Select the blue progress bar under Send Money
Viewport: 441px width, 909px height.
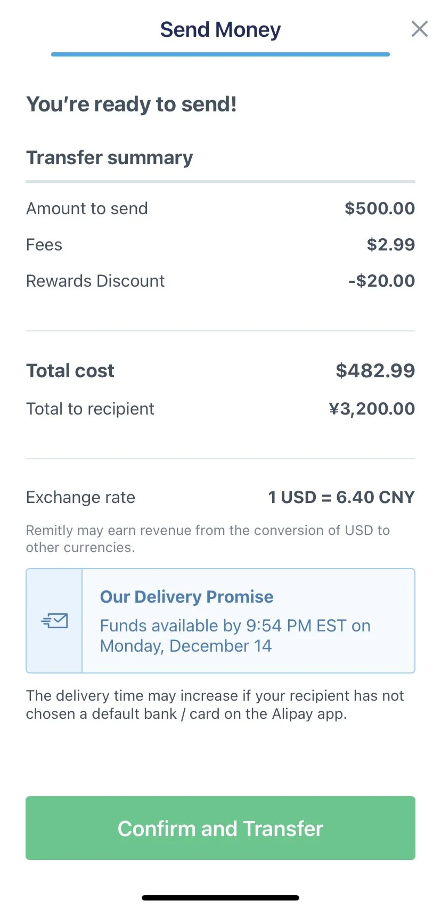tap(220, 54)
